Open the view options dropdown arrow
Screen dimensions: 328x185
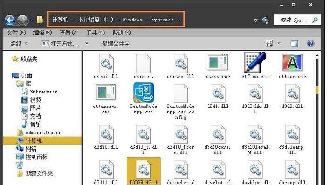pyautogui.click(x=279, y=44)
